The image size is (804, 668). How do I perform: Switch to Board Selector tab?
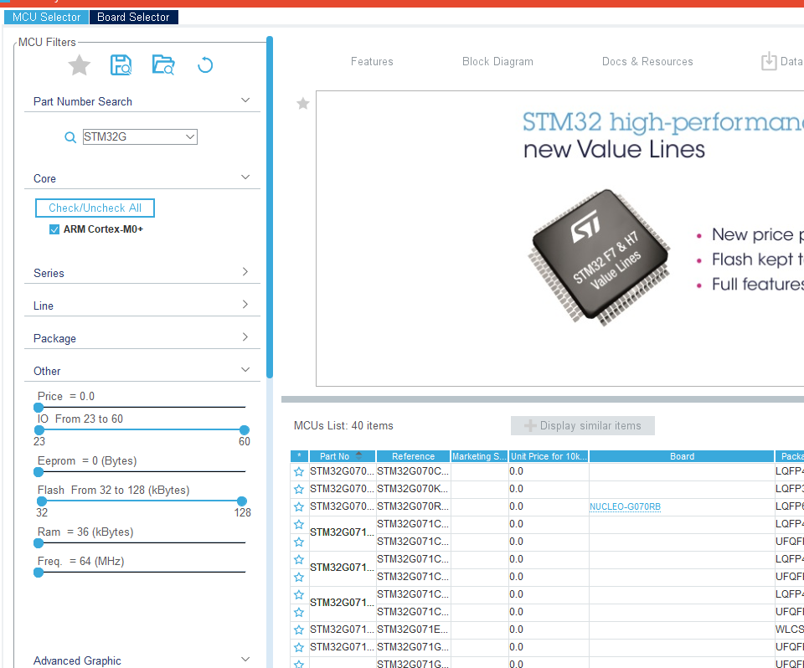[x=133, y=17]
